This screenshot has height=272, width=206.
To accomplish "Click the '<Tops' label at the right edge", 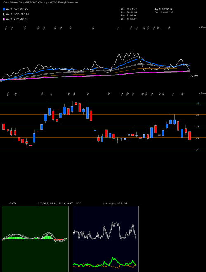I will (x=202, y=28).
